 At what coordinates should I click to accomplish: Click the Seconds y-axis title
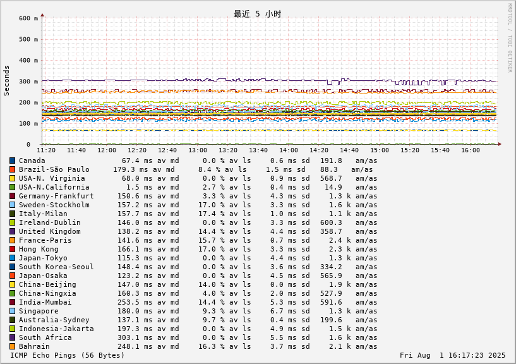tap(6, 81)
